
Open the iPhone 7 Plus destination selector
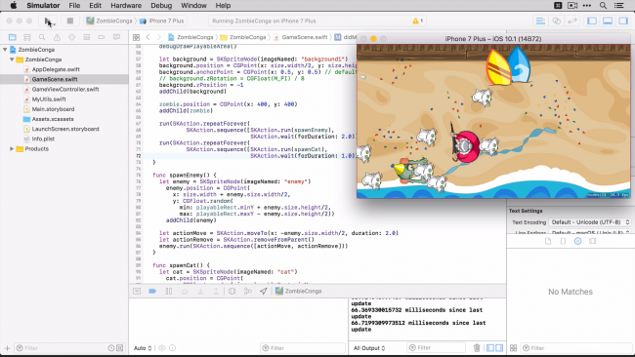162,20
